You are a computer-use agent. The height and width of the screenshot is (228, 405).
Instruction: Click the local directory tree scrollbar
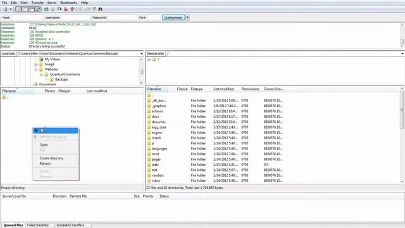(141, 71)
